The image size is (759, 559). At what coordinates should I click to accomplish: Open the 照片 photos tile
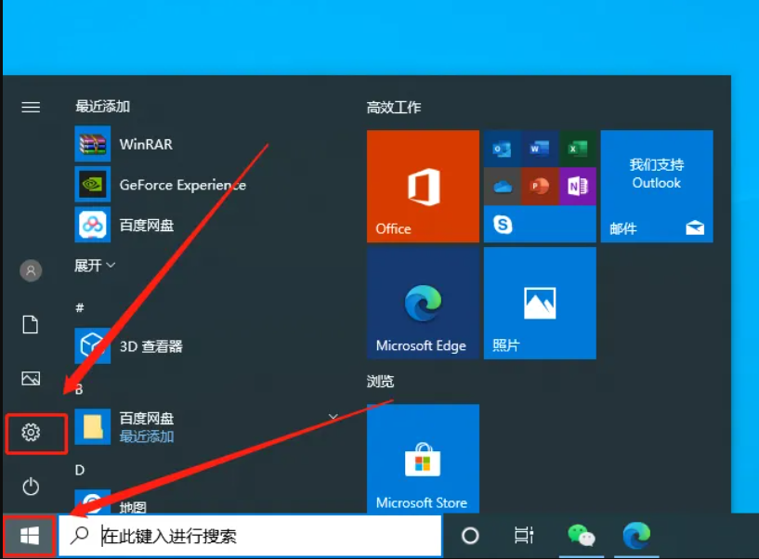point(540,303)
